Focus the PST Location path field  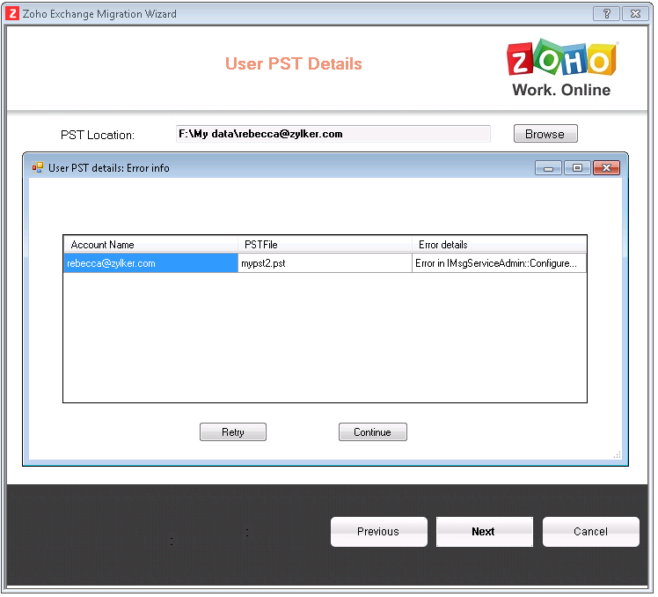(333, 134)
